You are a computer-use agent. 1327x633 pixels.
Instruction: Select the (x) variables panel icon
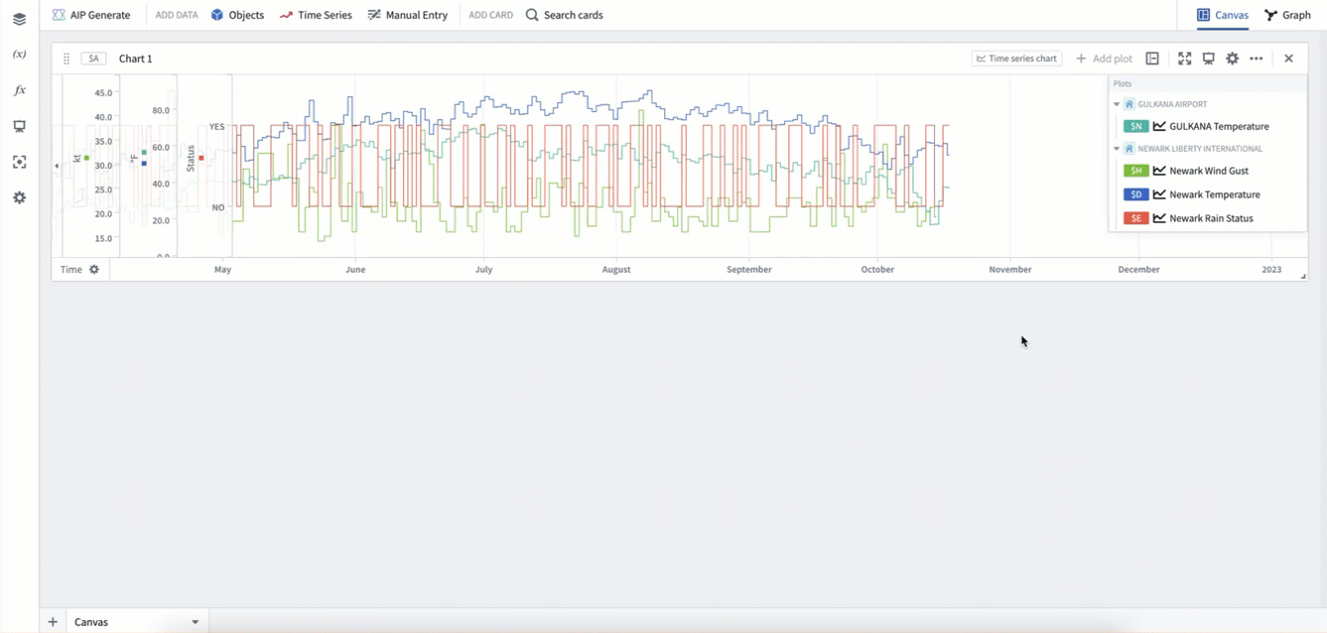click(19, 55)
